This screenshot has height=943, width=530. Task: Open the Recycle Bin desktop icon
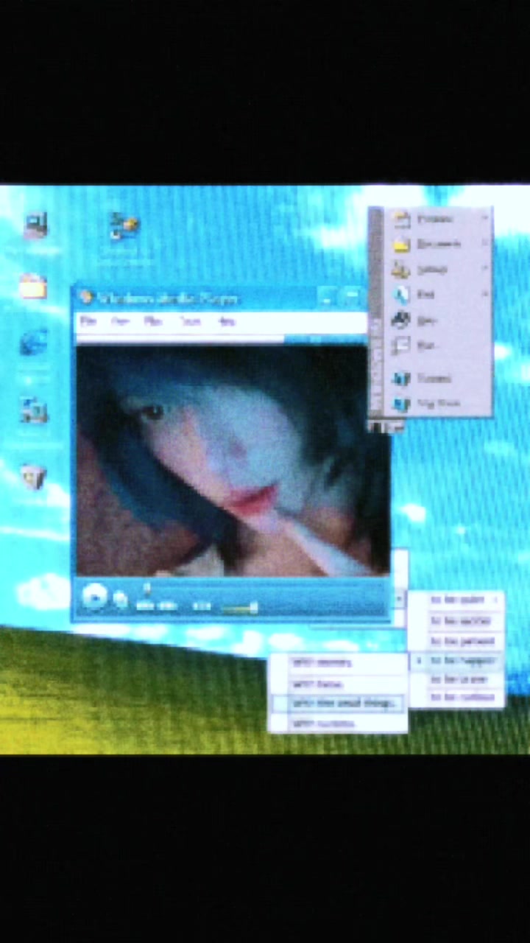click(x=33, y=477)
